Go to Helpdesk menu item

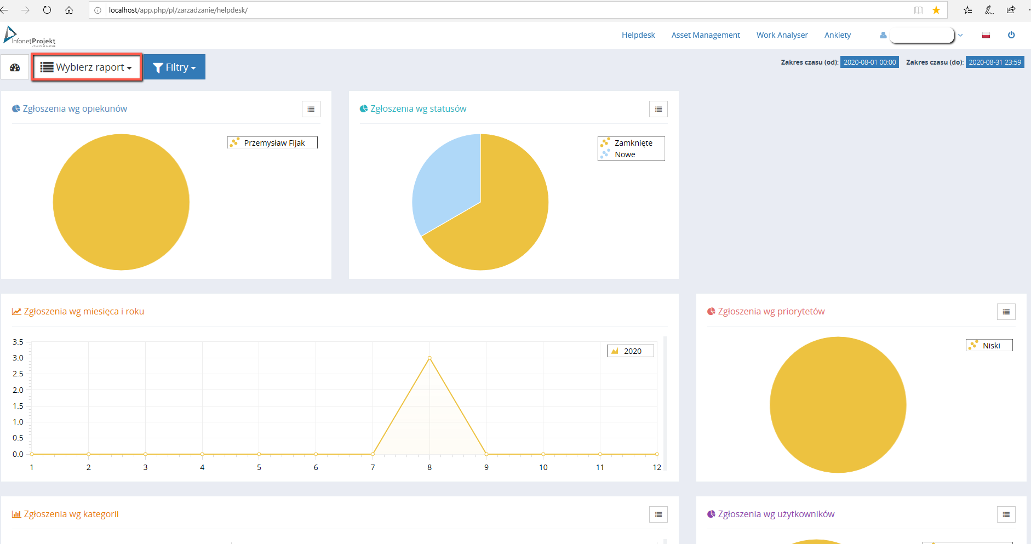pos(638,35)
